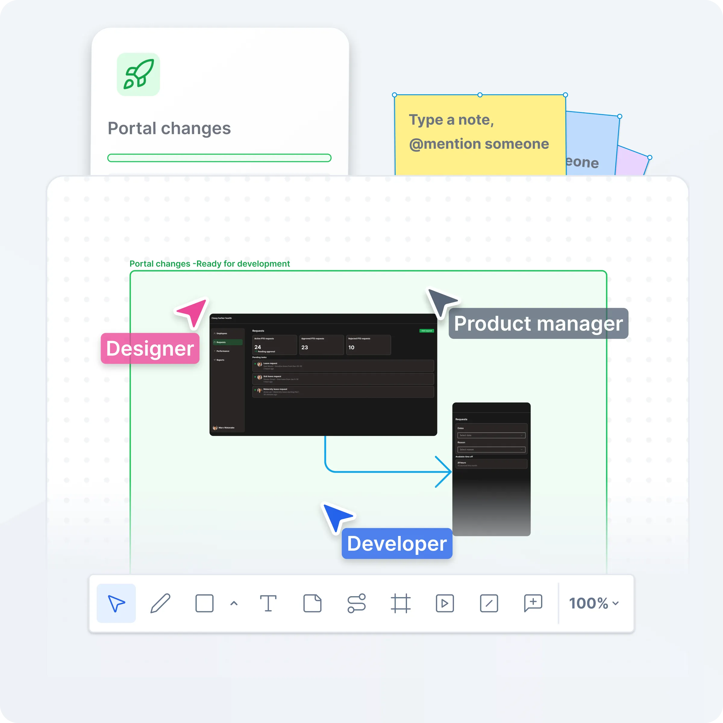Select the pointer/move tool in toolbar
The height and width of the screenshot is (723, 723).
[116, 603]
